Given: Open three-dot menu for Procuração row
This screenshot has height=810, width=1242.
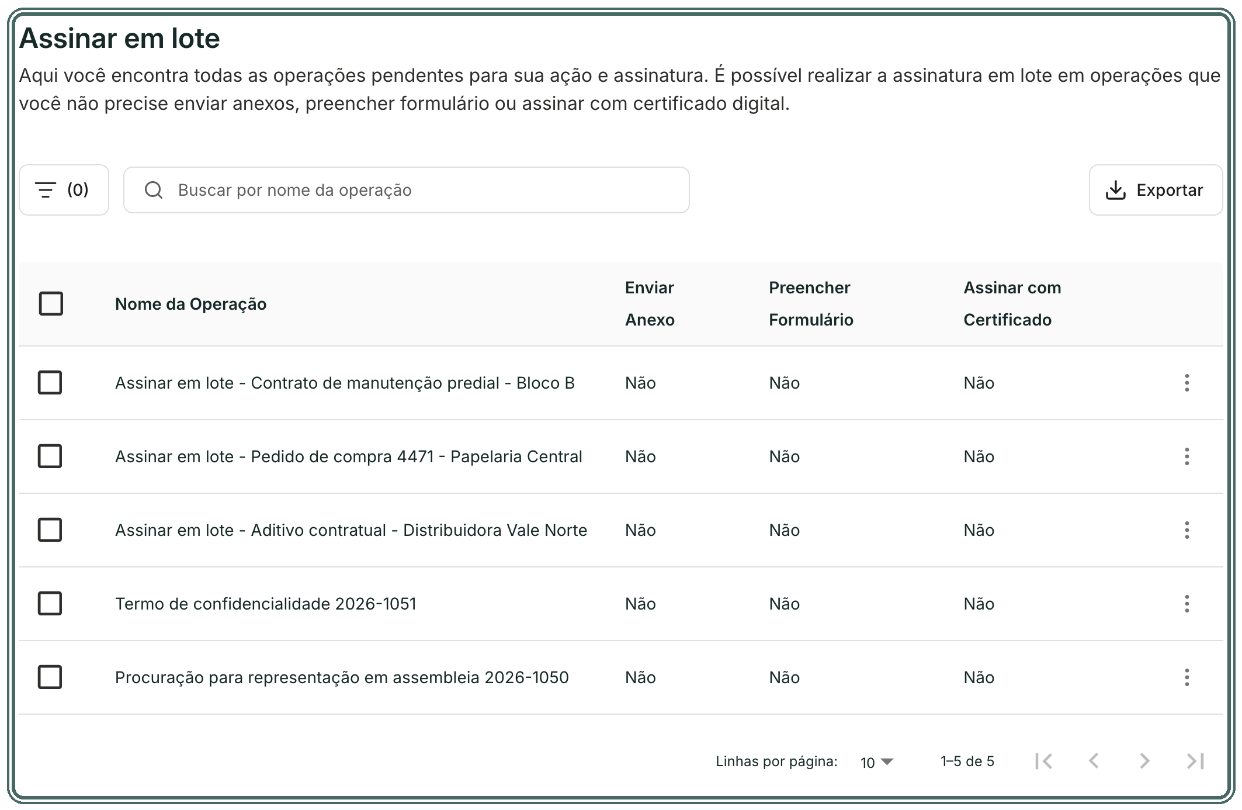Looking at the screenshot, I should (1187, 677).
